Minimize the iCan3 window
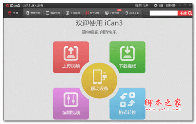Image resolution: width=196 pixels, height=124 pixels. [x=180, y=5]
